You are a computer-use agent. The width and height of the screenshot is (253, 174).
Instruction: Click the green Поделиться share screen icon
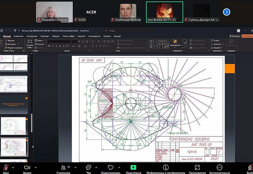pyautogui.click(x=133, y=167)
